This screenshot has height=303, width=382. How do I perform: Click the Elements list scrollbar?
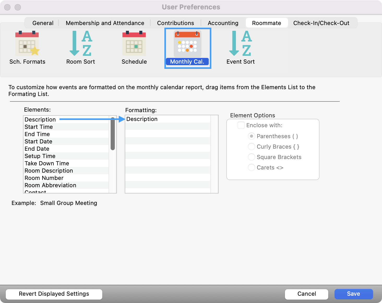tap(113, 134)
